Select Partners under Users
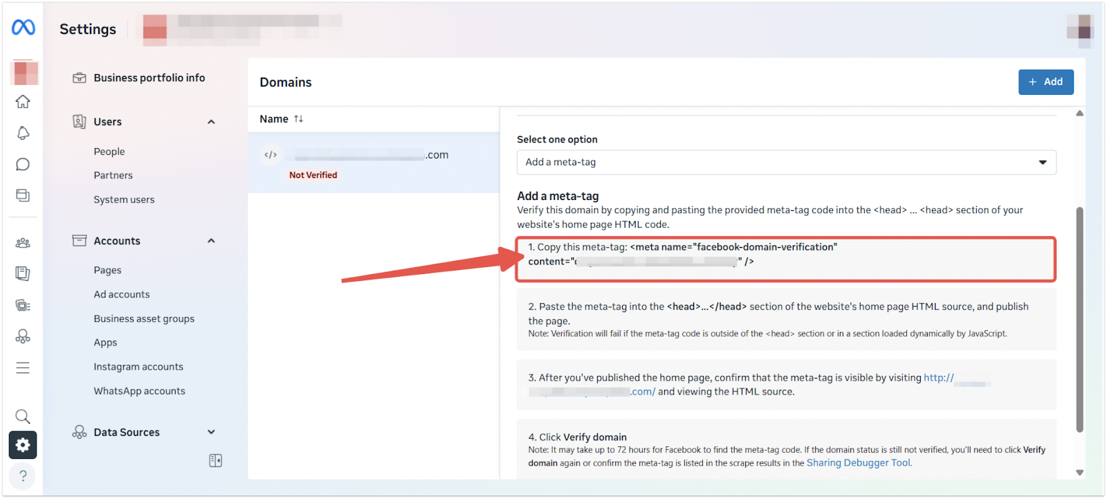Viewport: 1107px width, 499px height. (x=113, y=176)
